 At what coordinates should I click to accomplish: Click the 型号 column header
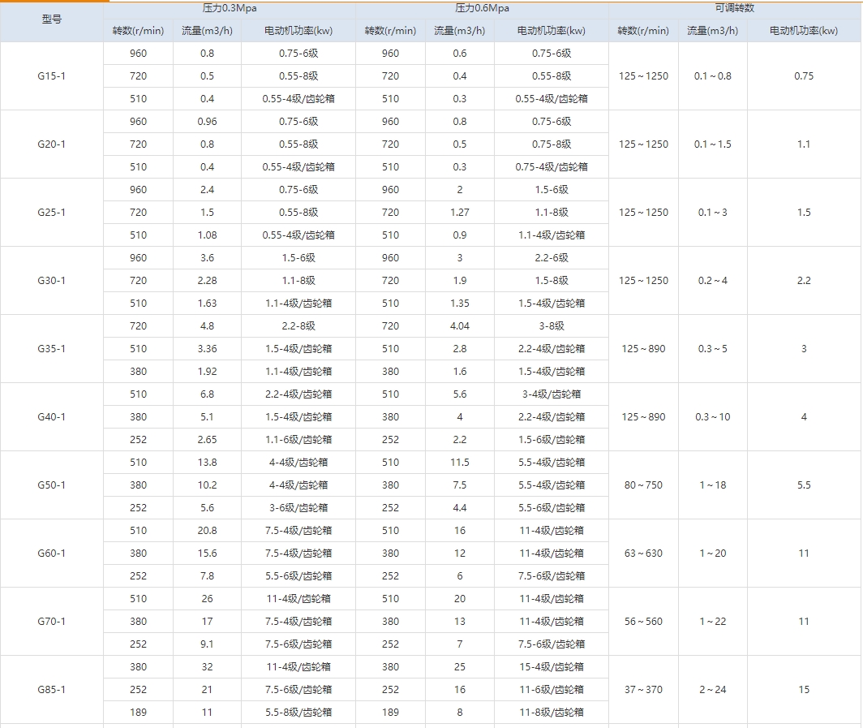pyautogui.click(x=52, y=19)
